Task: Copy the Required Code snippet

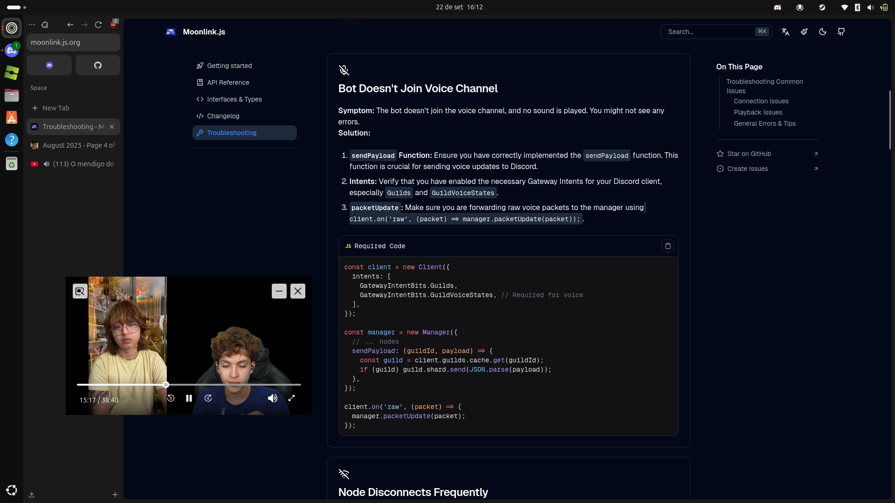Action: click(668, 246)
